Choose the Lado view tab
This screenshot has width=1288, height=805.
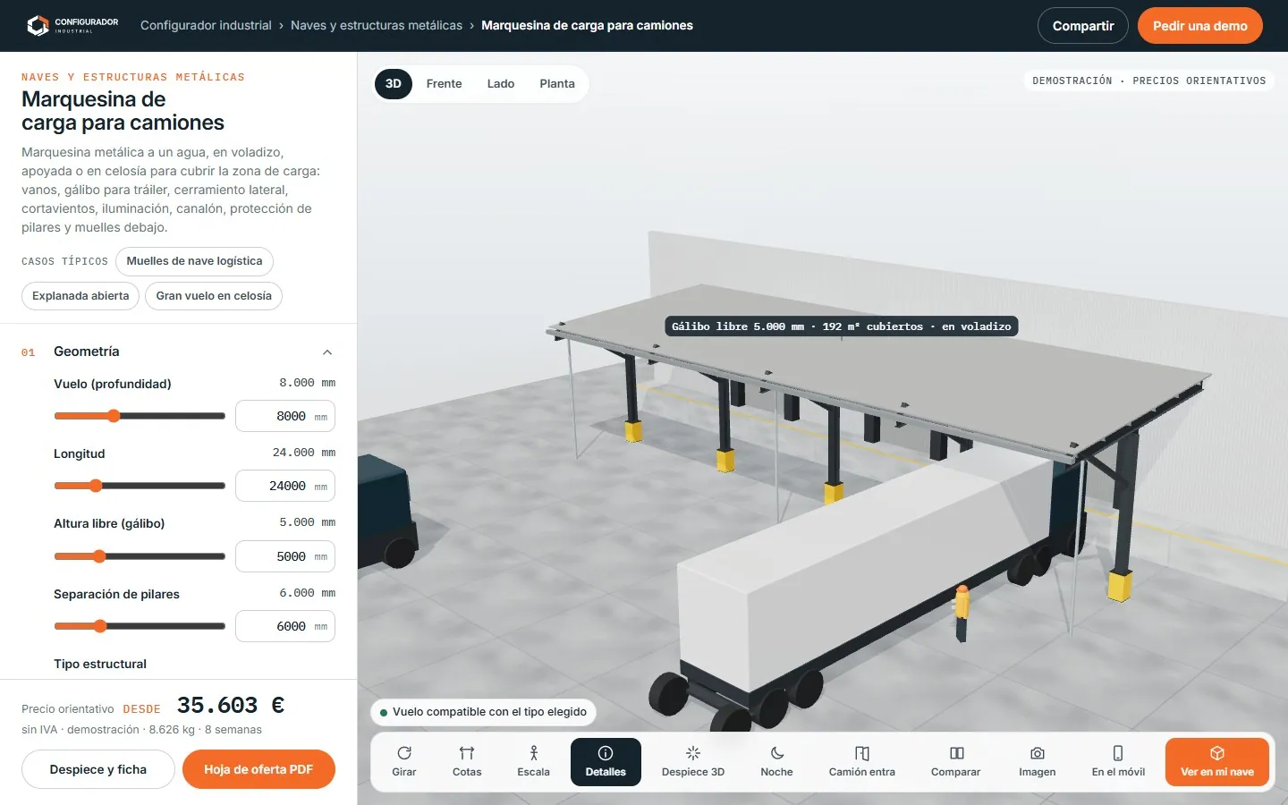[x=501, y=84]
